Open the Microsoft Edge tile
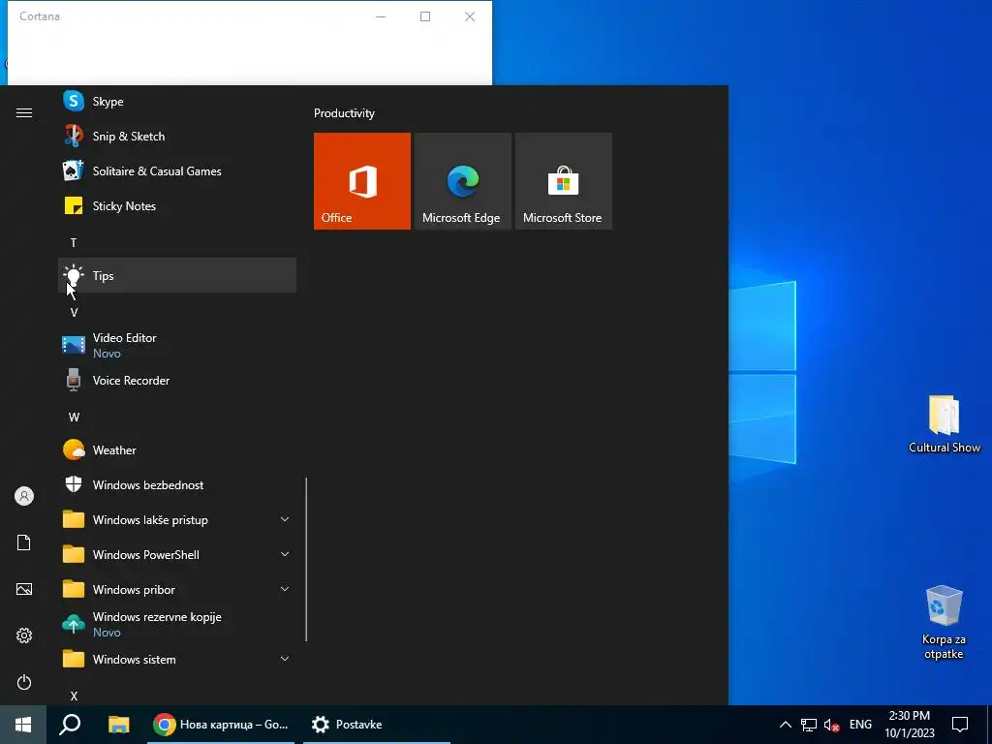The width and height of the screenshot is (992, 744). 462,181
